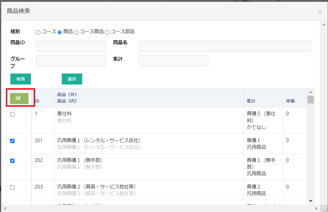Click the green select-all checkmark button
This screenshot has width=328, height=212.
pos(19,98)
